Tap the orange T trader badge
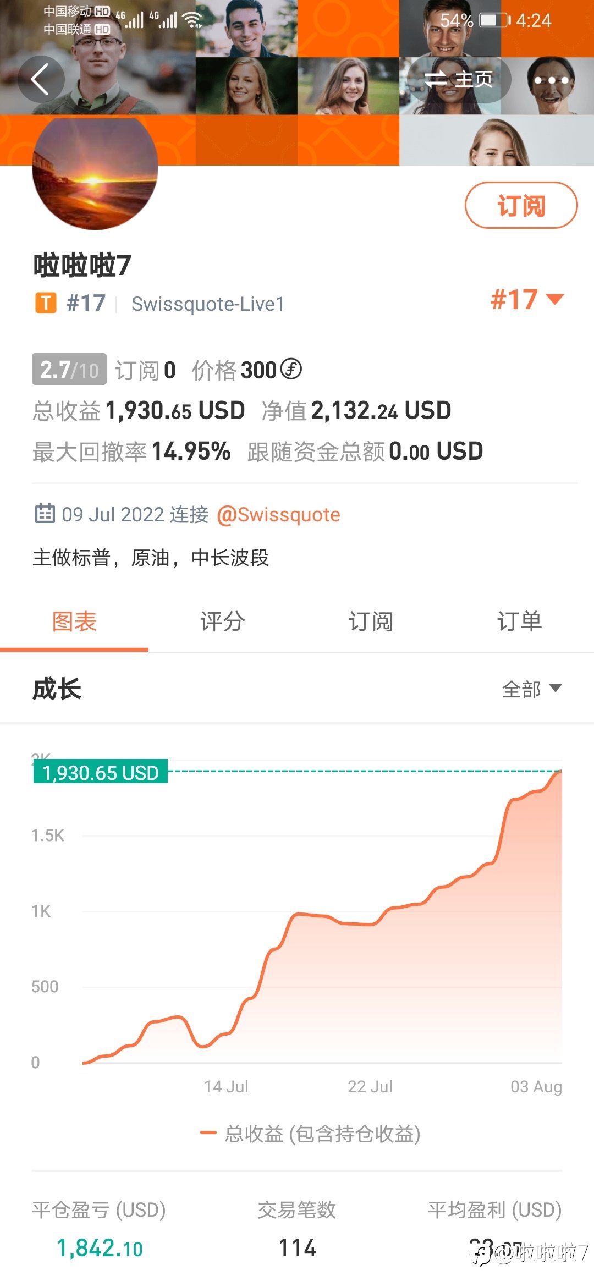Screen dimensions: 594x1287 [46, 303]
